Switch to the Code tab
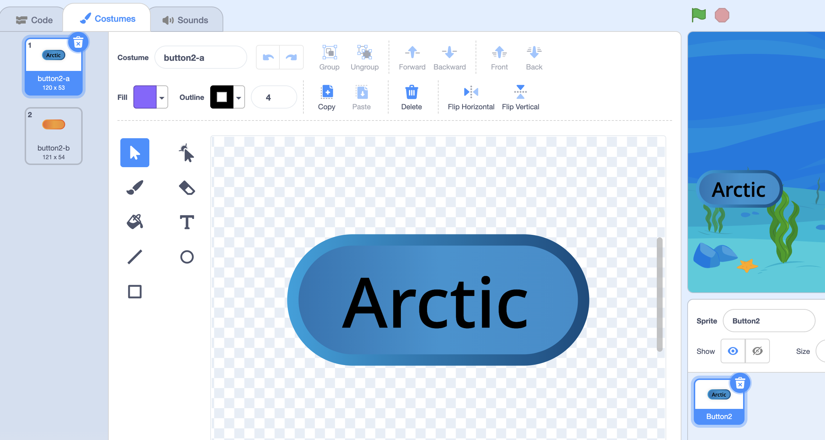 tap(34, 20)
